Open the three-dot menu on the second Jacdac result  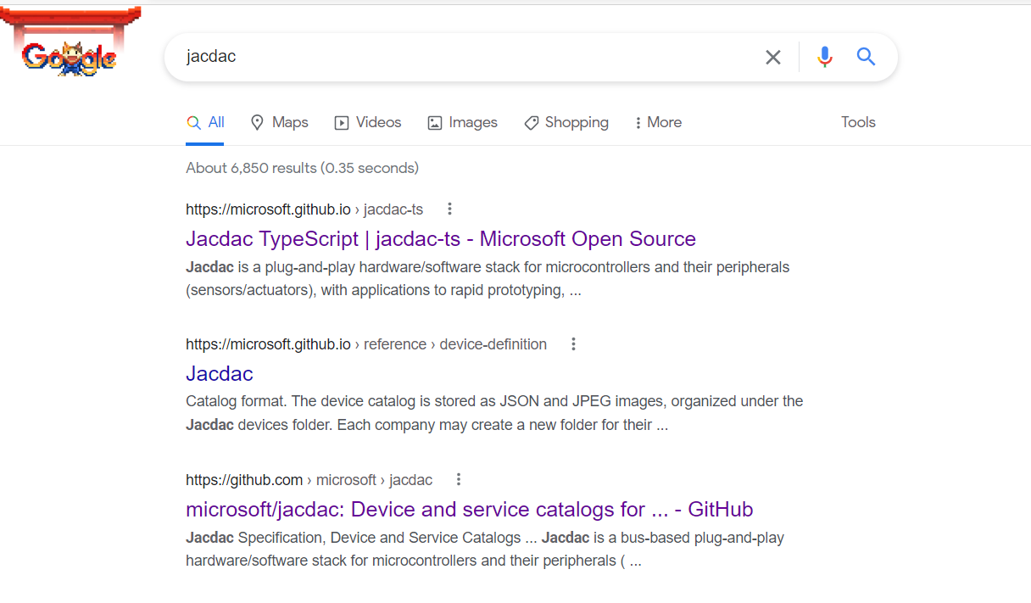click(573, 343)
